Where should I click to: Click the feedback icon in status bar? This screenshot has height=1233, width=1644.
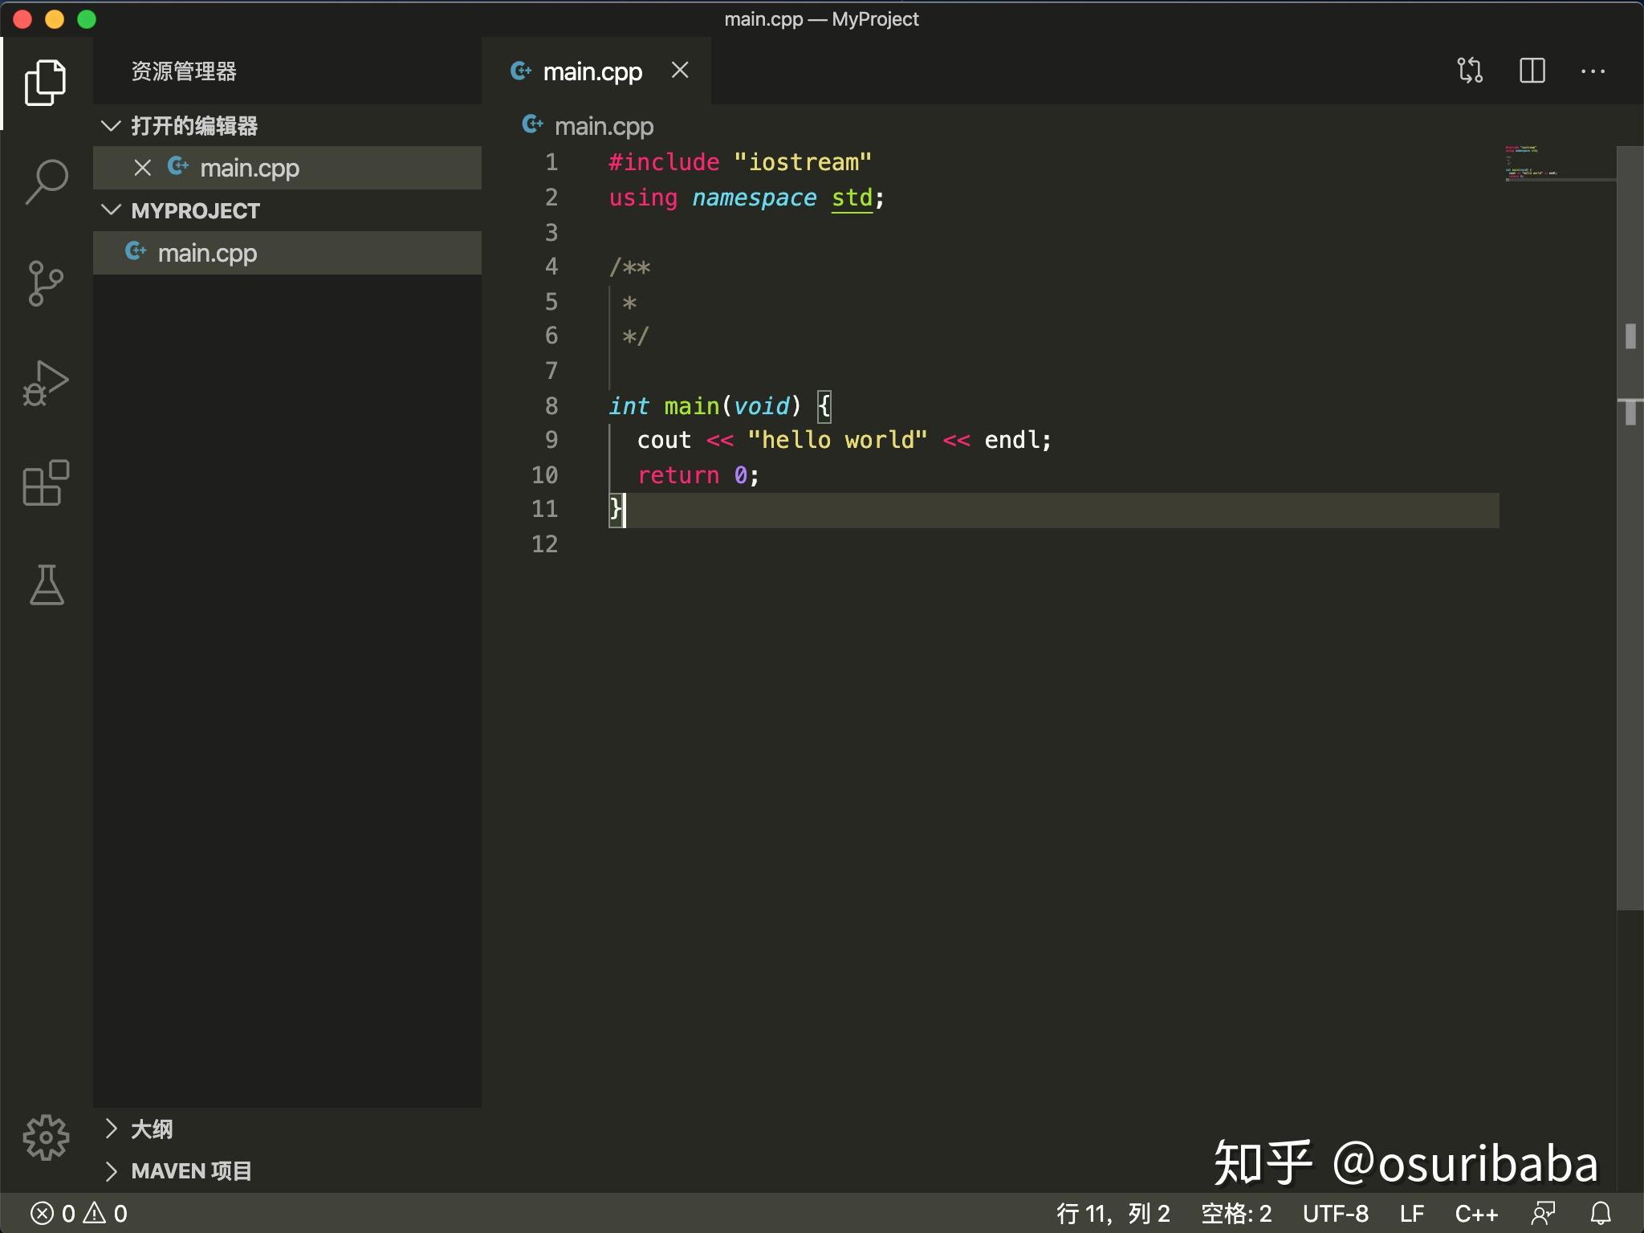pyautogui.click(x=1543, y=1213)
